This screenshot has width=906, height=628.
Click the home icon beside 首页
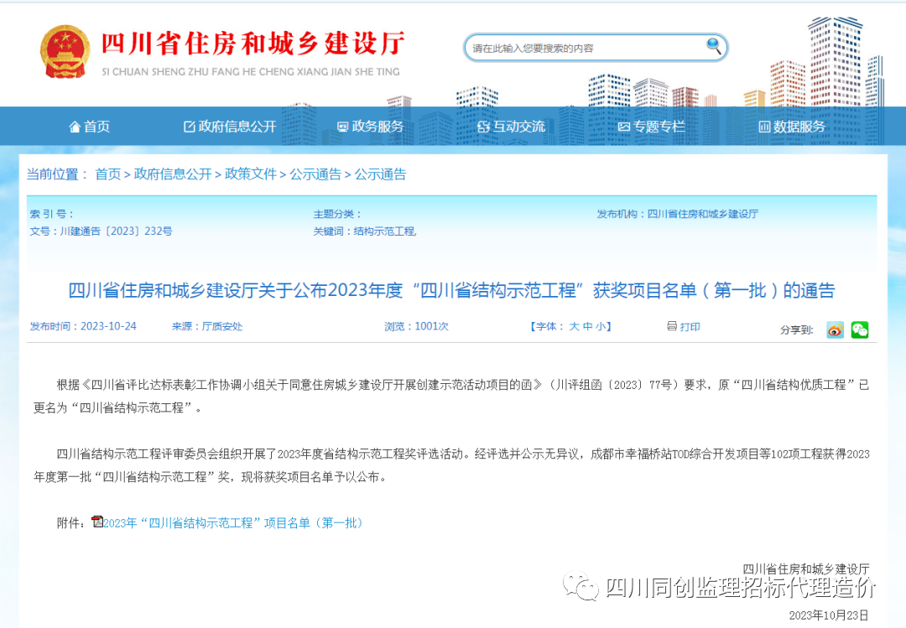pos(75,126)
